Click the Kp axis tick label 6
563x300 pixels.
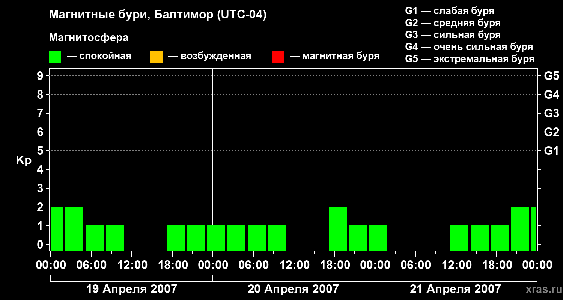tap(41, 132)
